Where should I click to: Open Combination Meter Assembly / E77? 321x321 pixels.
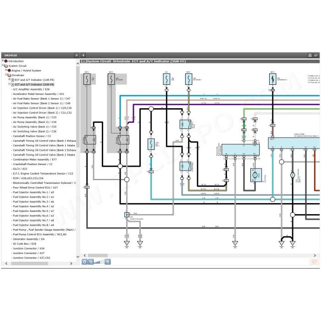(x=35, y=160)
